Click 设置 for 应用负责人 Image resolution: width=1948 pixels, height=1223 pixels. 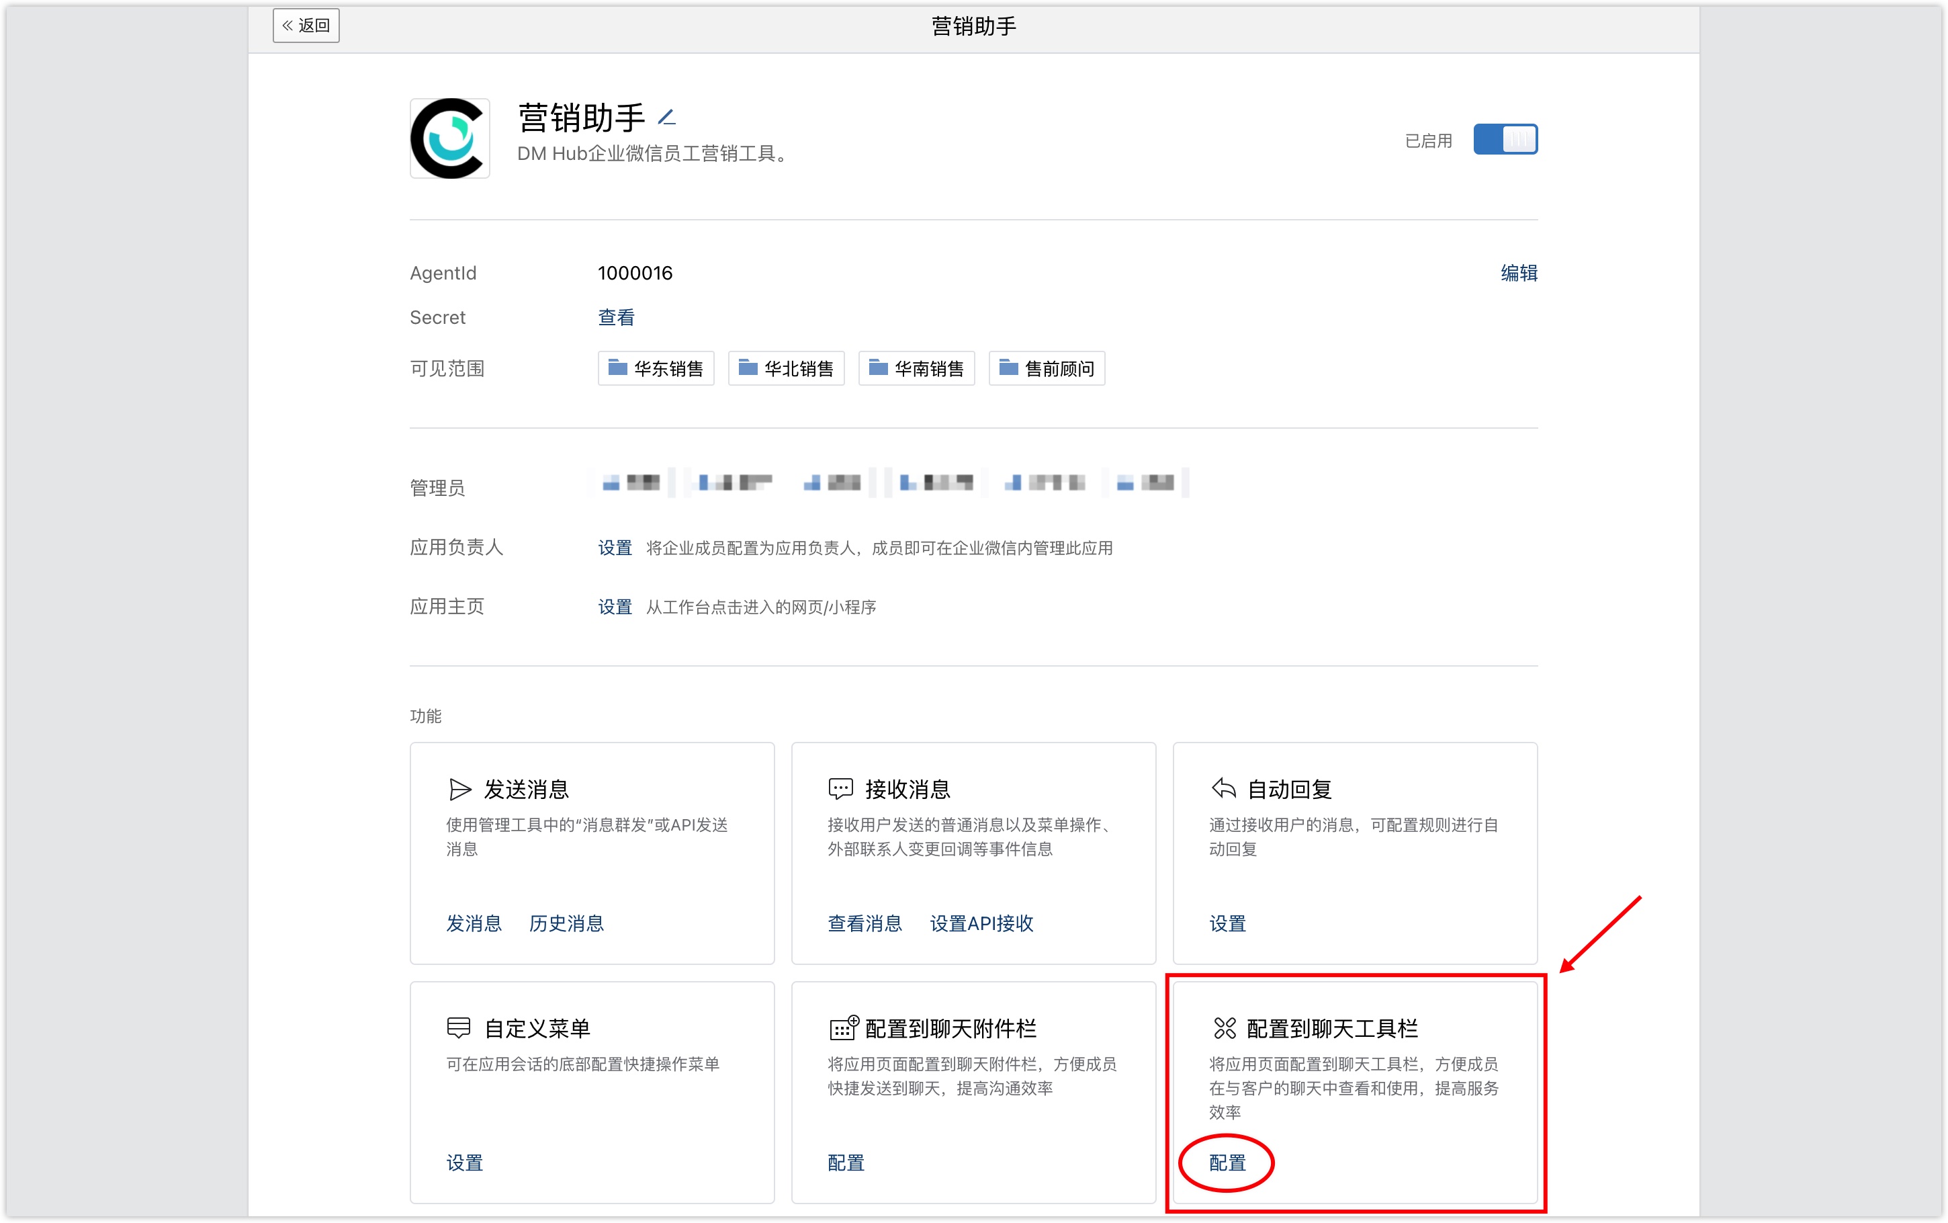615,548
